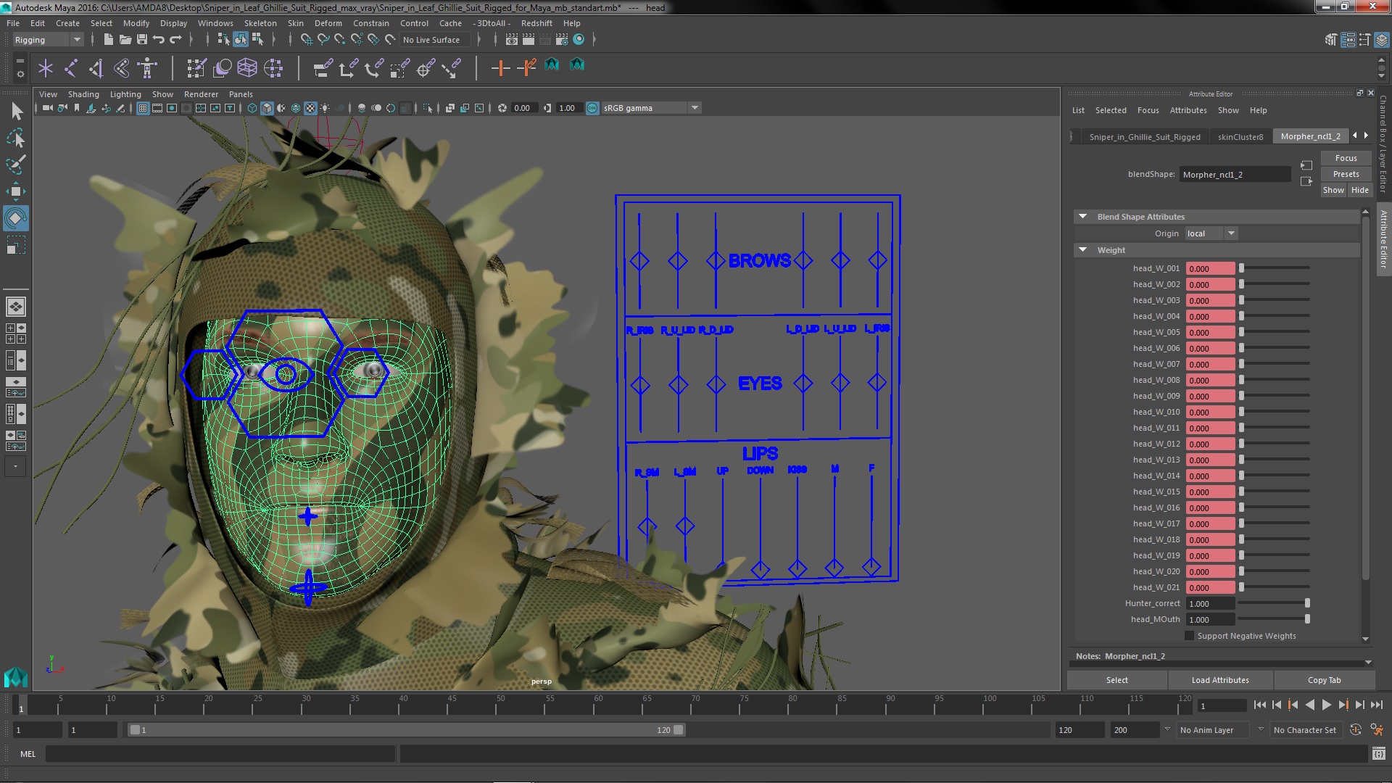Click the Presets button
This screenshot has width=1392, height=783.
1346,174
